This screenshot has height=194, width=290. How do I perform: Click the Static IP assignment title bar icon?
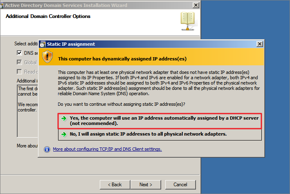pos(43,44)
